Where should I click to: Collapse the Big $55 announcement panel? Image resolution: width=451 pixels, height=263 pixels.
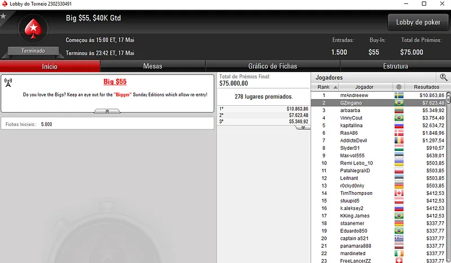[x=107, y=111]
